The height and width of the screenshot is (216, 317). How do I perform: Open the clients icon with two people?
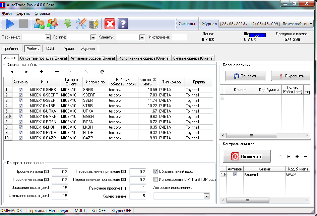39,24
